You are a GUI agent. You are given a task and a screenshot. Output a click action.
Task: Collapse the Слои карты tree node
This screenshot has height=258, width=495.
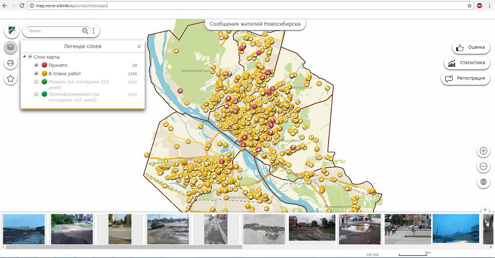point(24,57)
